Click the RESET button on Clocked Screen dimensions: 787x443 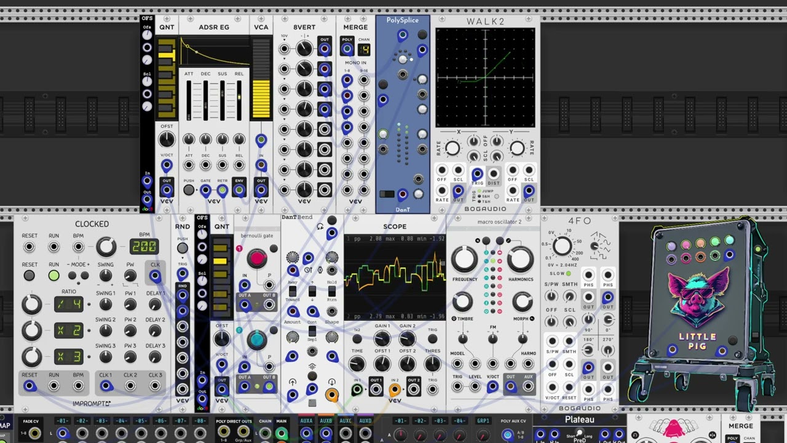coord(29,276)
